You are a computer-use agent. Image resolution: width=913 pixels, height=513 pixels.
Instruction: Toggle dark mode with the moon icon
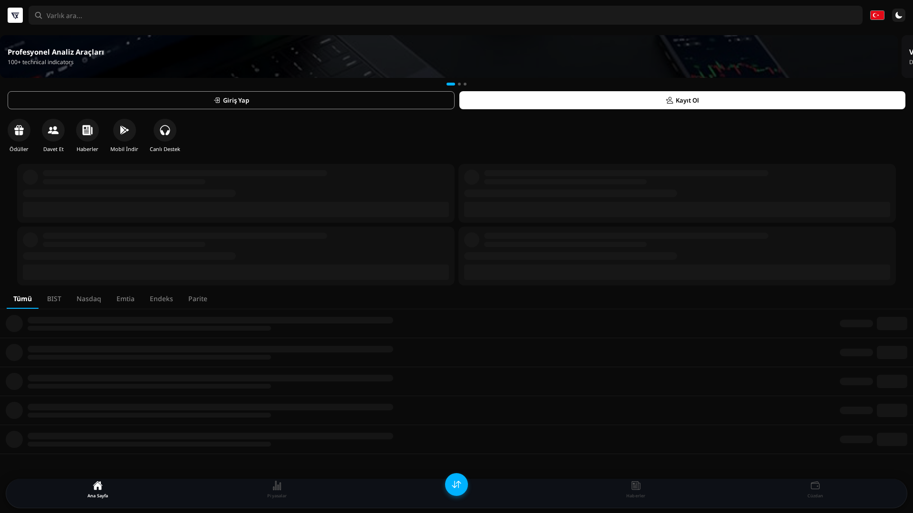click(898, 15)
